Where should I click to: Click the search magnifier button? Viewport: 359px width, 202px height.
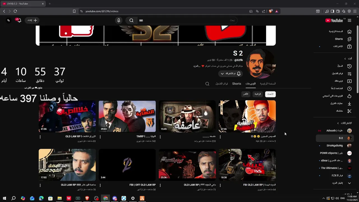click(x=131, y=20)
